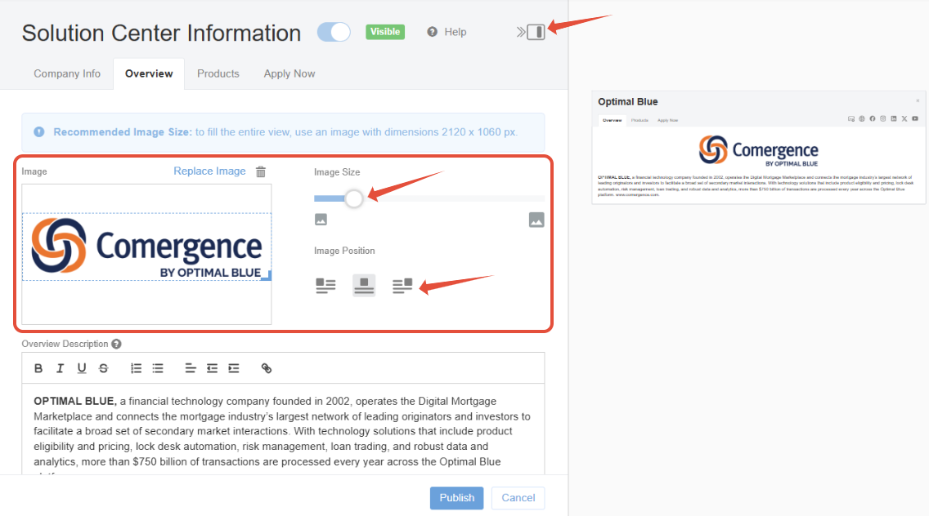Click the YouTube icon in preview
The height and width of the screenshot is (516, 929).
point(915,119)
